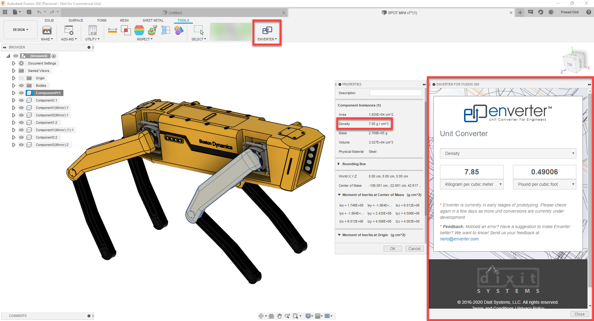594x321 pixels.
Task: Open the Enverter unit converter tool
Action: (x=267, y=31)
